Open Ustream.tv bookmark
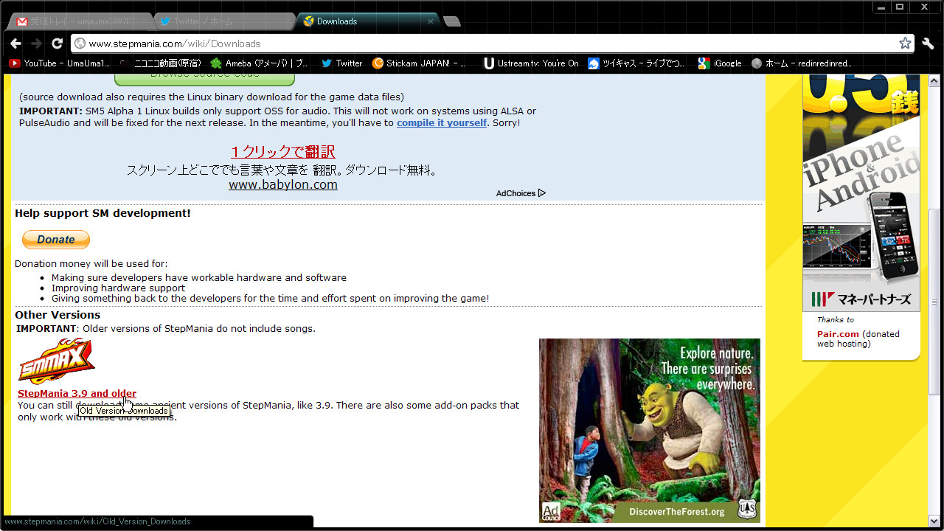This screenshot has width=944, height=531. (x=531, y=63)
